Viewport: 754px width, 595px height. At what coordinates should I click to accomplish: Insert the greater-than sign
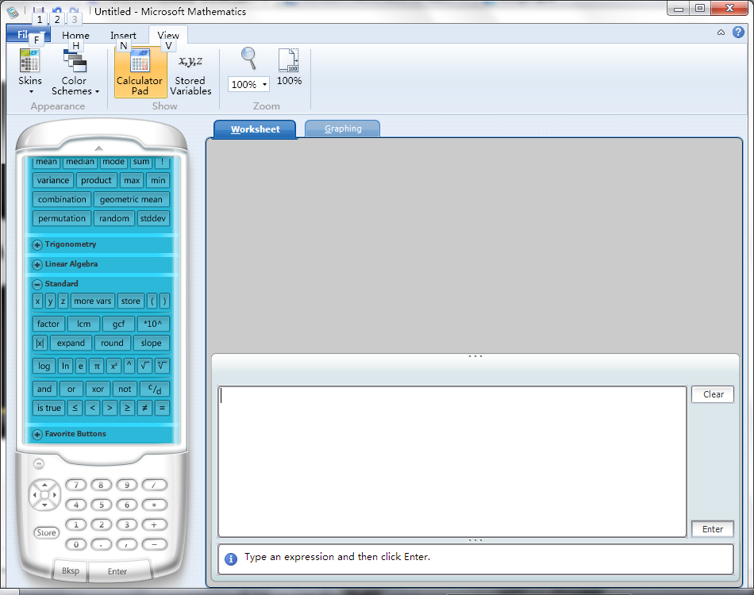[110, 408]
